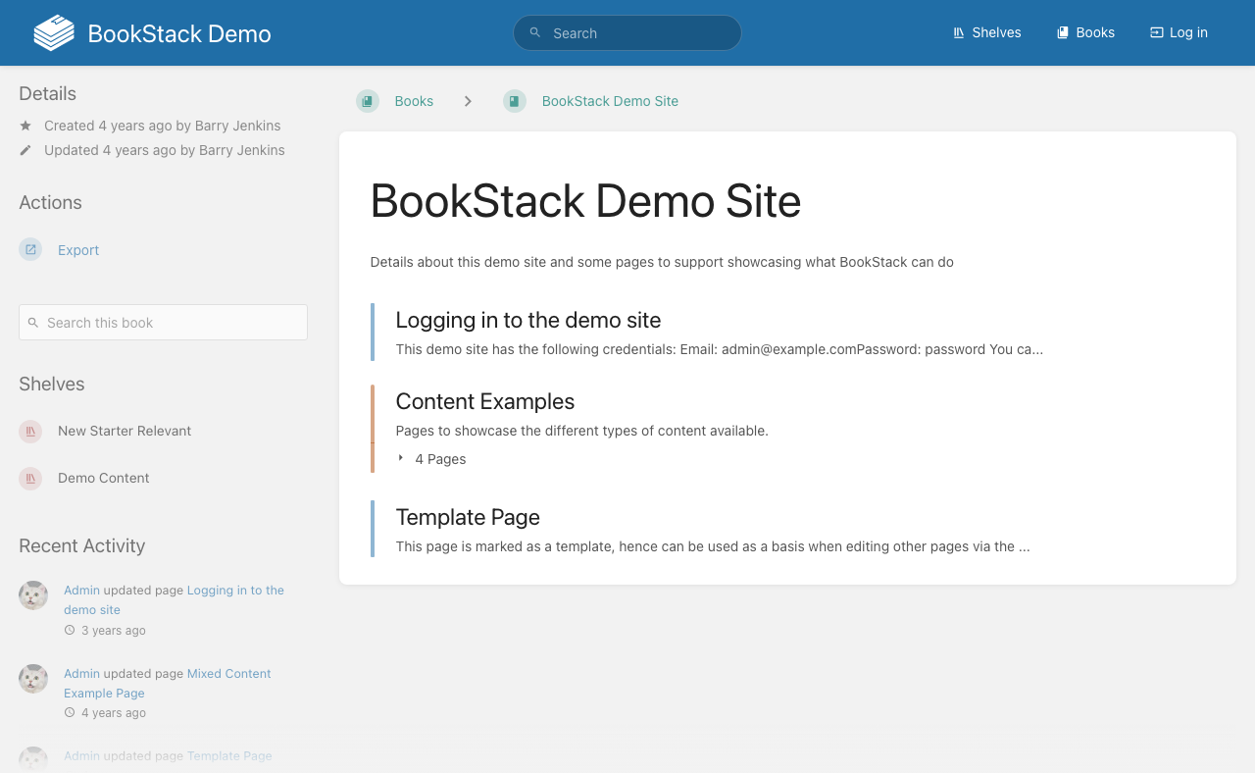The height and width of the screenshot is (773, 1255).
Task: Click the Export icon under Actions
Action: 30,250
